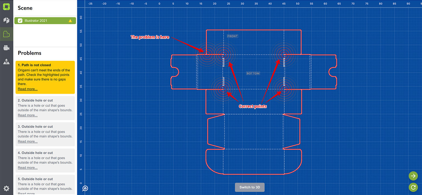422x195 pixels.
Task: Uncheck the Illustrator 2021 scene checkbox
Action: 20,20
